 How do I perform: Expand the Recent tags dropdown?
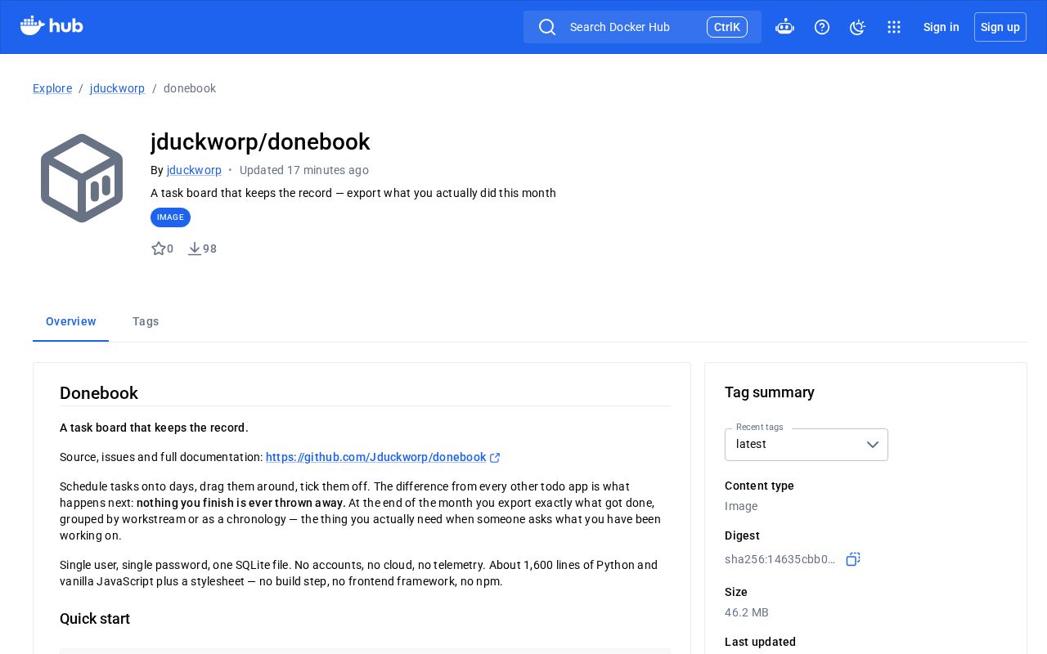pyautogui.click(x=807, y=445)
